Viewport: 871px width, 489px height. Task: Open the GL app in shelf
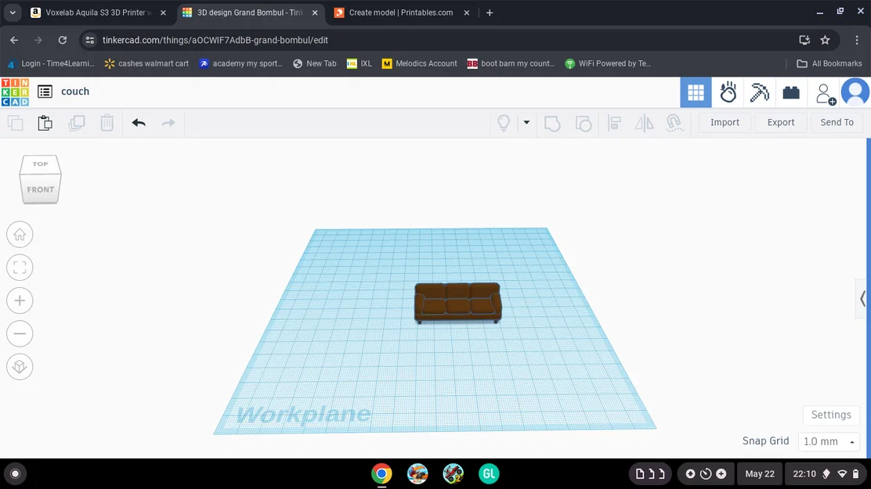pyautogui.click(x=489, y=473)
